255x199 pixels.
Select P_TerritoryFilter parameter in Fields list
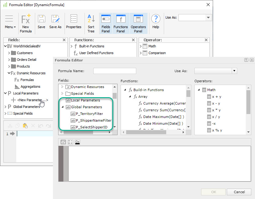pyautogui.click(x=89, y=114)
